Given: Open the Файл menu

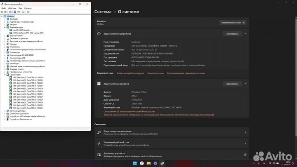Looking at the screenshot, I should tap(4, 8).
